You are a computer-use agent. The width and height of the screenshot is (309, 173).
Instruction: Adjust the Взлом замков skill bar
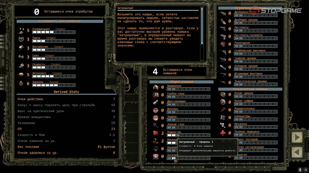(x=256, y=96)
